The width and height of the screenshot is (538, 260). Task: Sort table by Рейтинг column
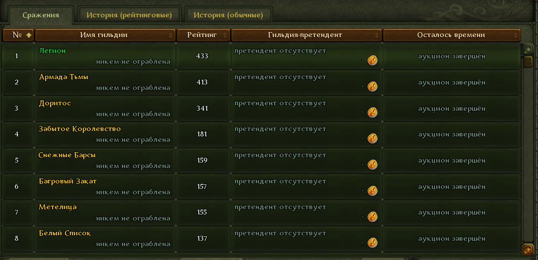pos(203,35)
